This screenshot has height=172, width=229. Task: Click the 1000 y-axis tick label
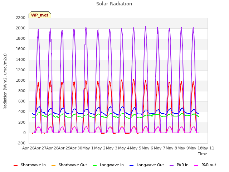(x=21, y=80)
